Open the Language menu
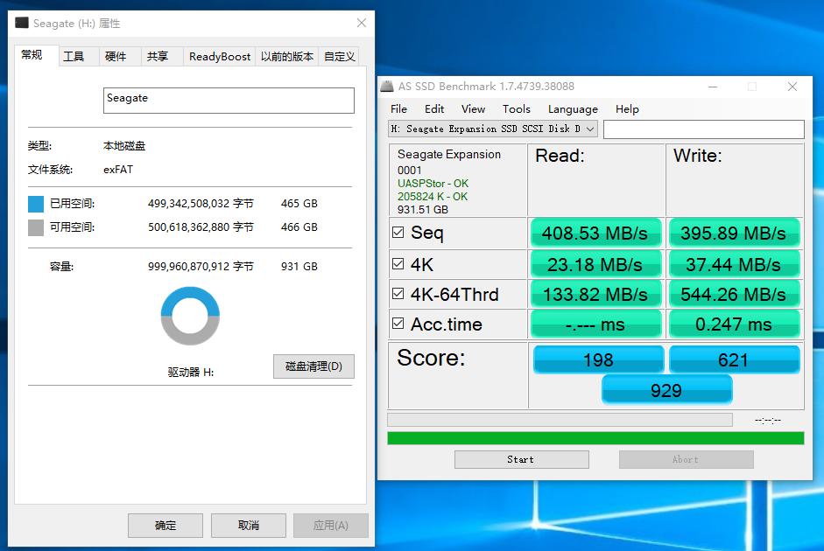 tap(572, 108)
